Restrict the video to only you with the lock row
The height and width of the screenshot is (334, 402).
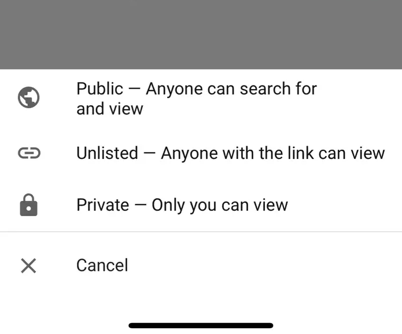201,205
